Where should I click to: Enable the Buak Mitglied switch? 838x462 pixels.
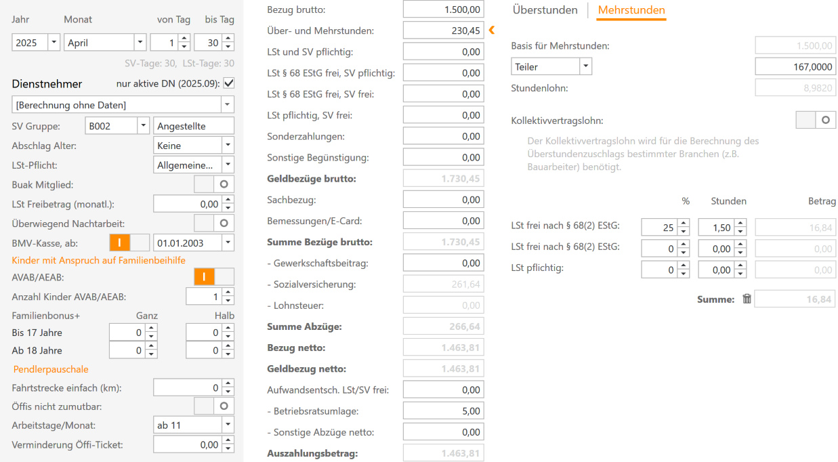pyautogui.click(x=214, y=184)
